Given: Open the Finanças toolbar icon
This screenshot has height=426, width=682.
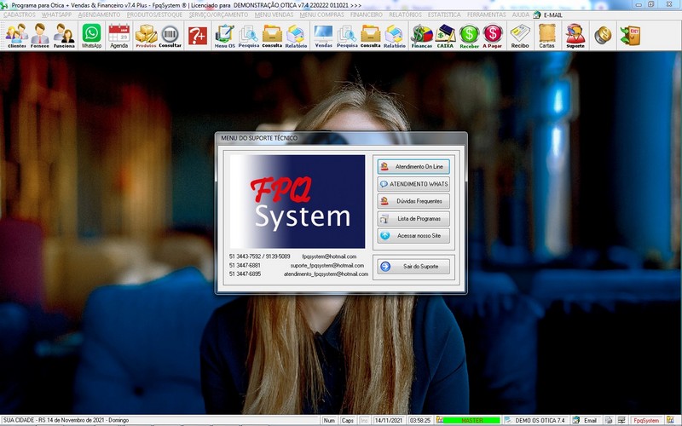Looking at the screenshot, I should click(x=421, y=36).
